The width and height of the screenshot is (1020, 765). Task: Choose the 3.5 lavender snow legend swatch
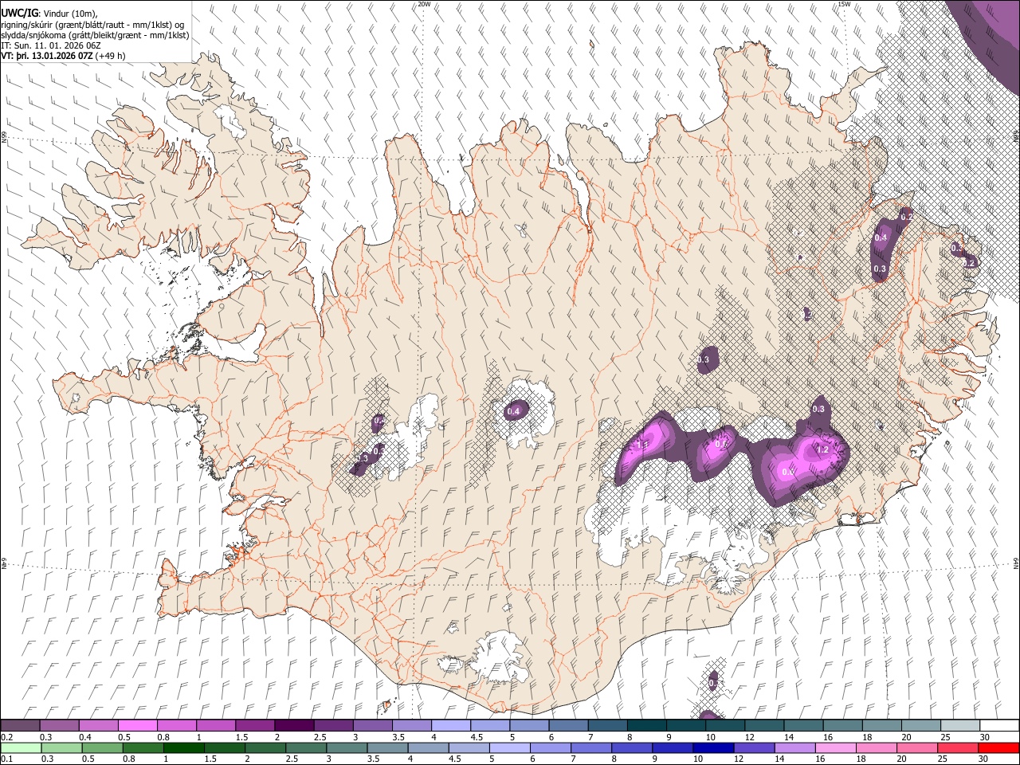coord(411,725)
